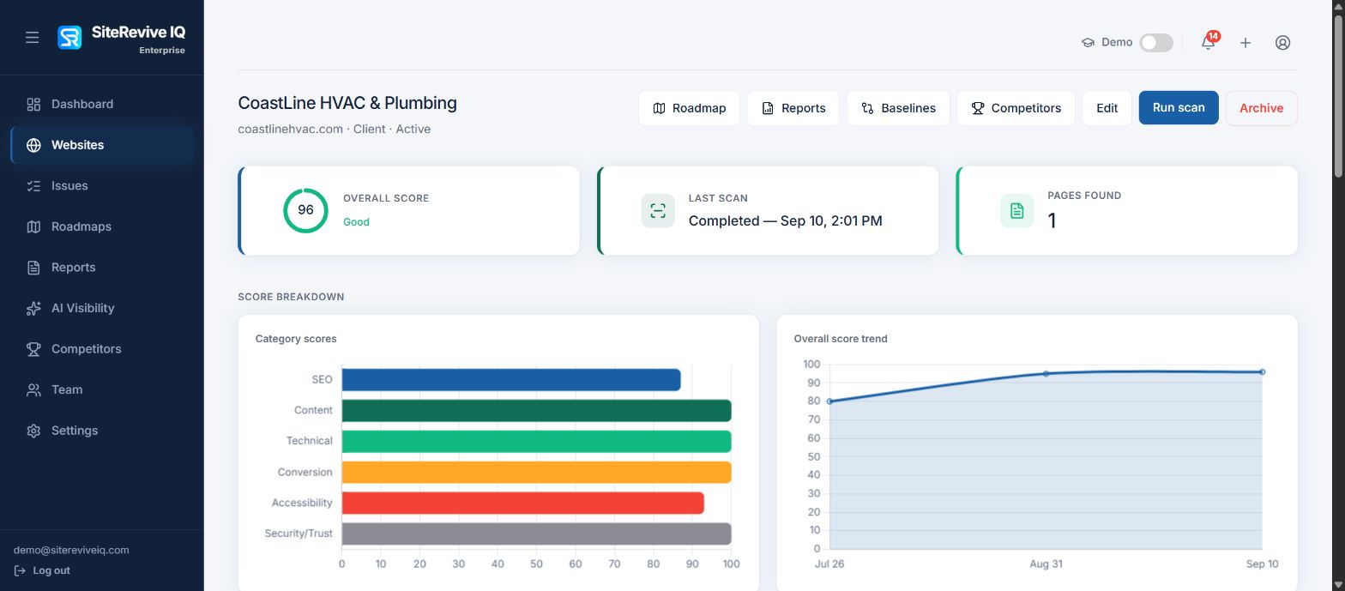Click the Reports button in header actions
1345x591 pixels.
point(793,108)
